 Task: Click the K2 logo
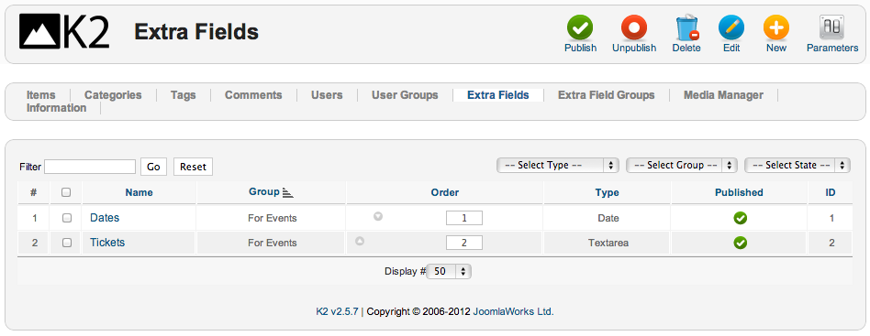click(64, 31)
